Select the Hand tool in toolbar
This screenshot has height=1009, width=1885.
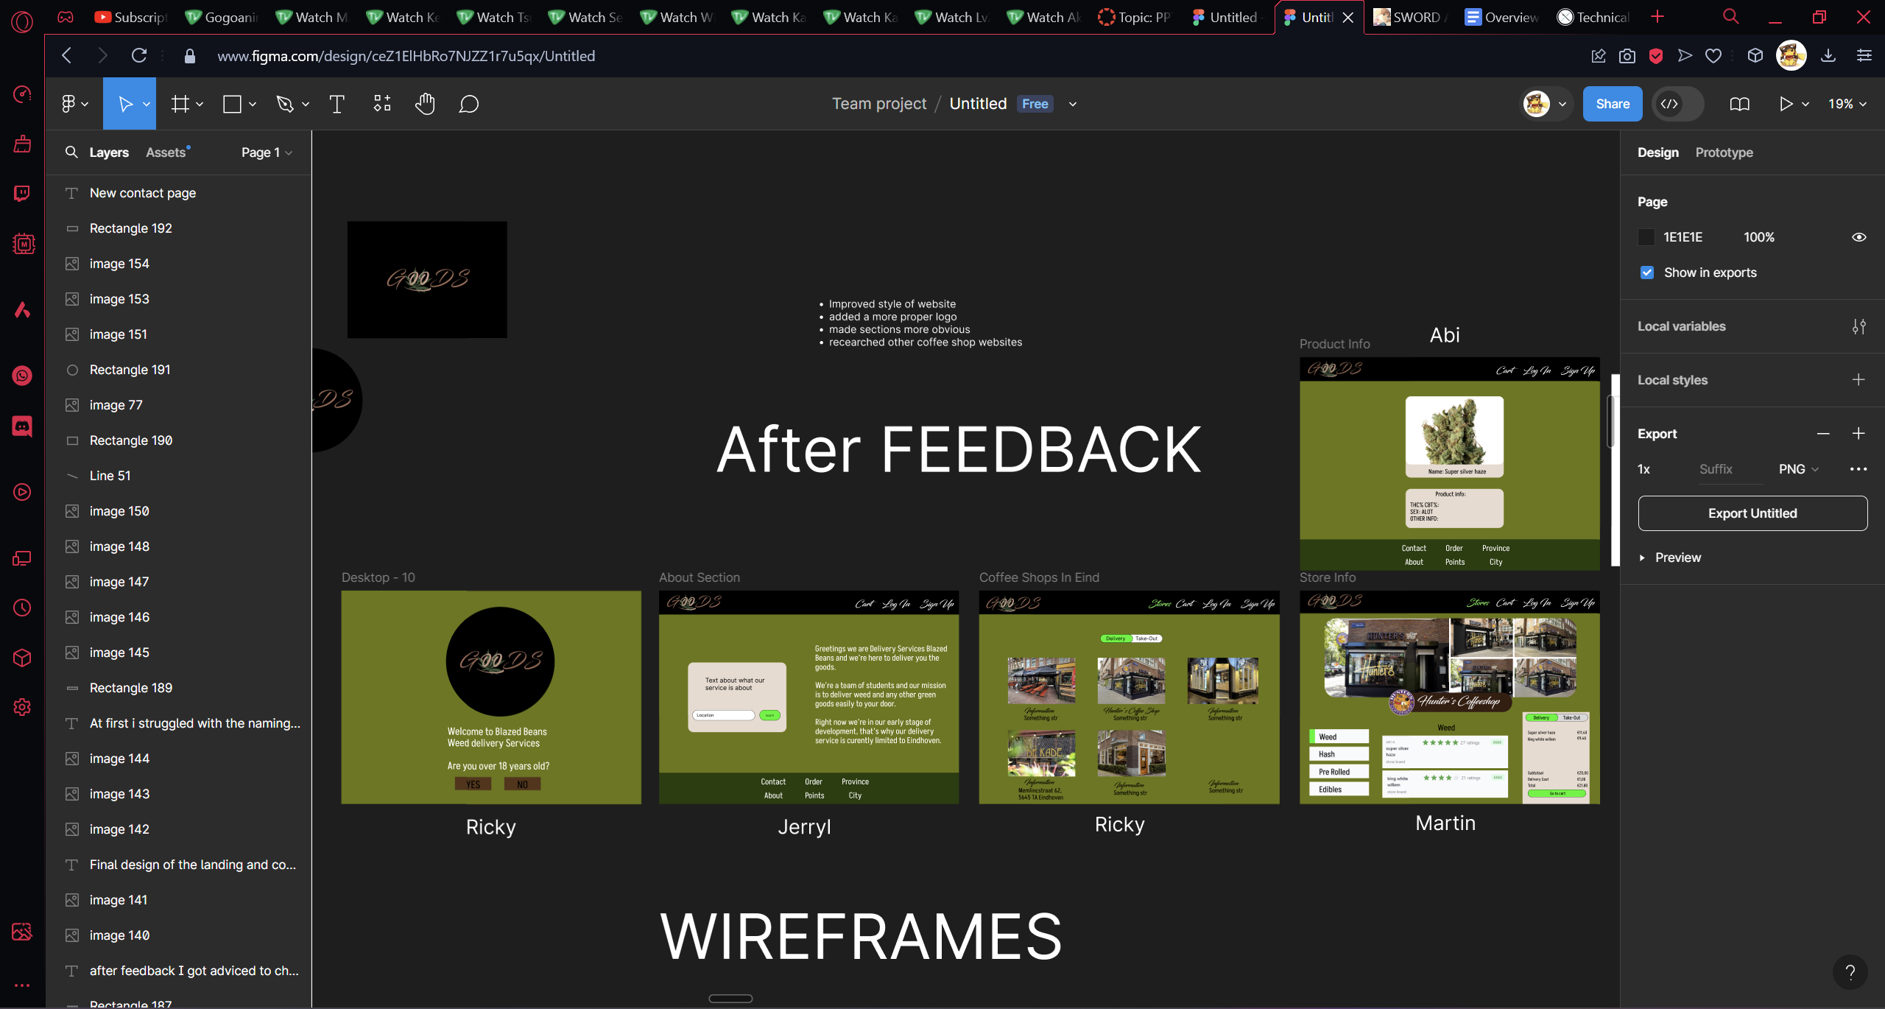click(x=425, y=104)
